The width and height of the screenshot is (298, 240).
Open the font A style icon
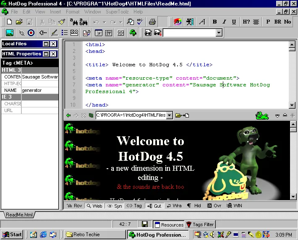coord(202,22)
